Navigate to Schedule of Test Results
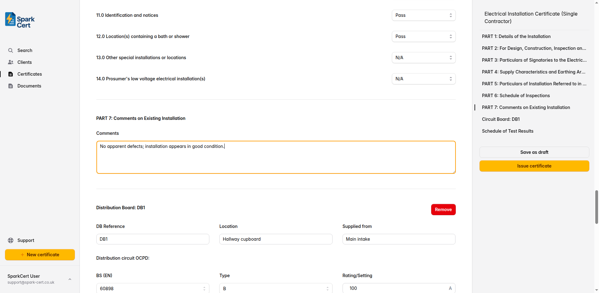Image resolution: width=599 pixels, height=293 pixels. 508,131
